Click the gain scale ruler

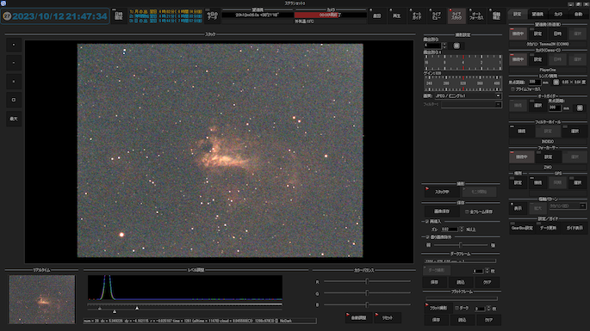click(463, 83)
